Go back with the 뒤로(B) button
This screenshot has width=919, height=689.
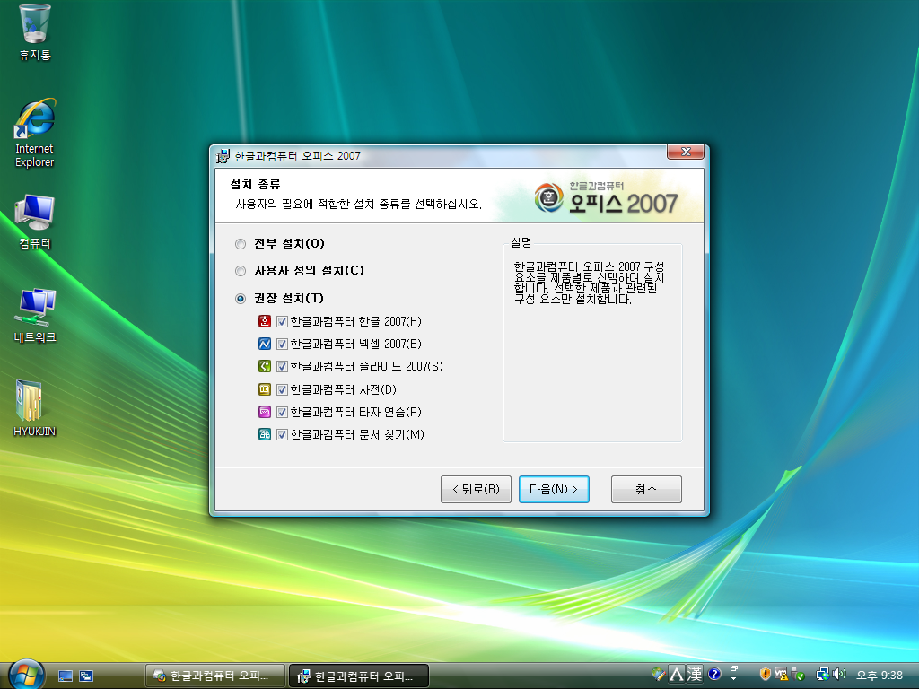[476, 489]
